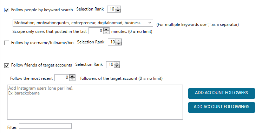Focus the Add Instagram users text area
The image size is (262, 133).
click(x=95, y=102)
